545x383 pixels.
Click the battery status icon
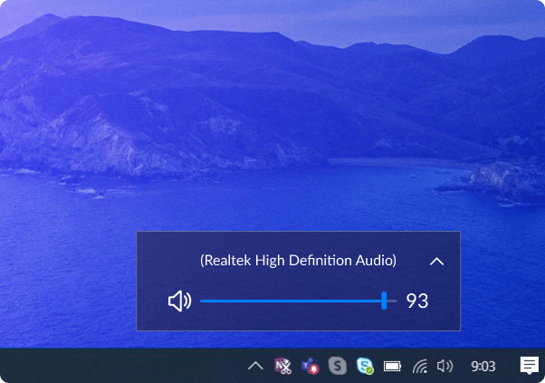392,366
